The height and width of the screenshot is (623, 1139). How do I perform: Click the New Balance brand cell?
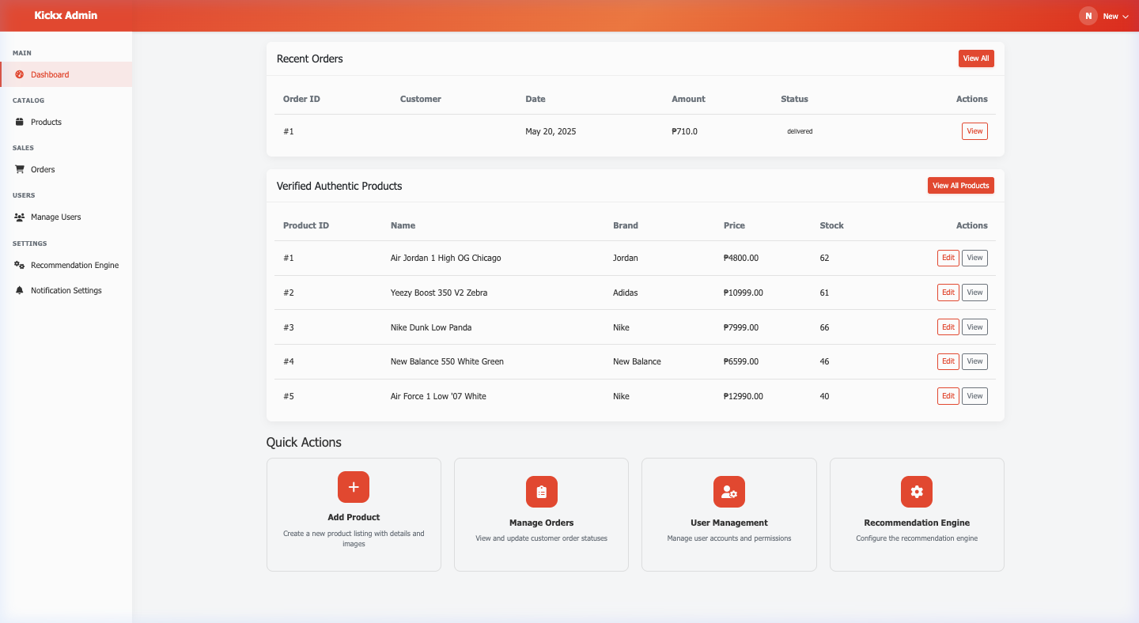click(x=637, y=361)
